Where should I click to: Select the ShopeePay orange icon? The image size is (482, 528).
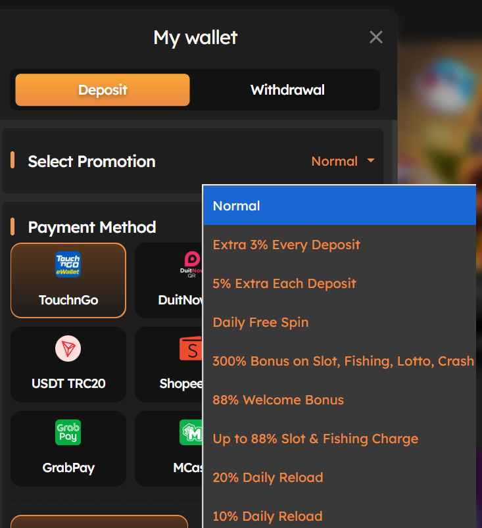[191, 348]
